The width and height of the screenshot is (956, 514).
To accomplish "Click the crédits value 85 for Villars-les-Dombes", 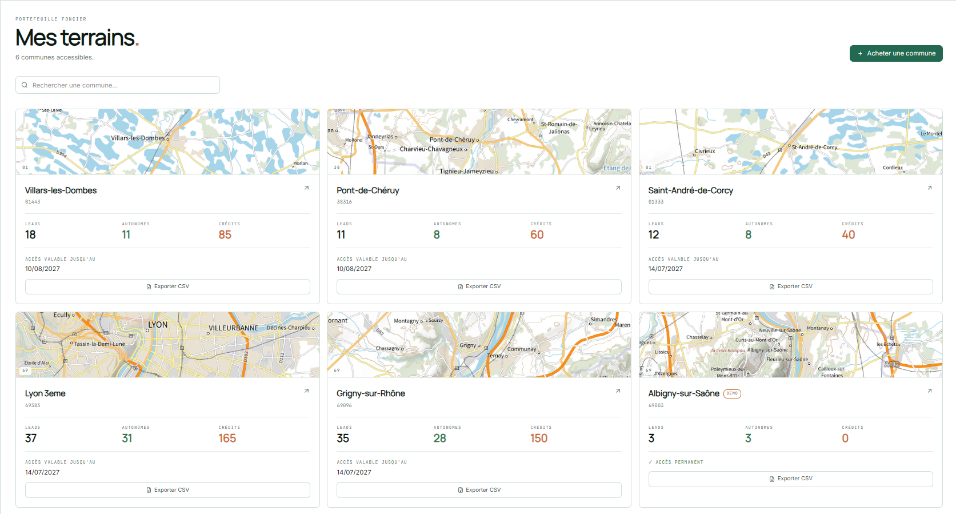I will tap(225, 235).
